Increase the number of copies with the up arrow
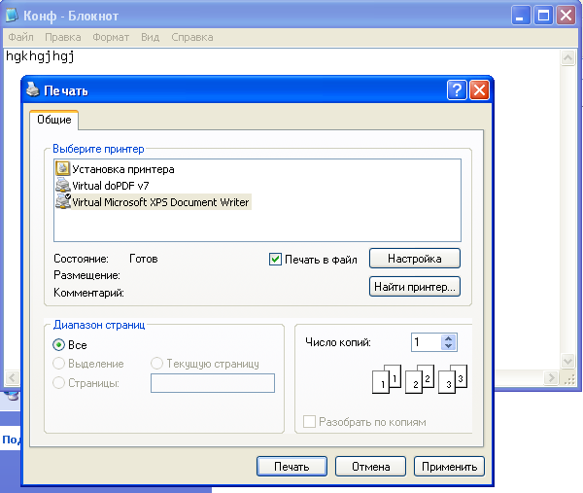The width and height of the screenshot is (583, 493). coord(448,338)
